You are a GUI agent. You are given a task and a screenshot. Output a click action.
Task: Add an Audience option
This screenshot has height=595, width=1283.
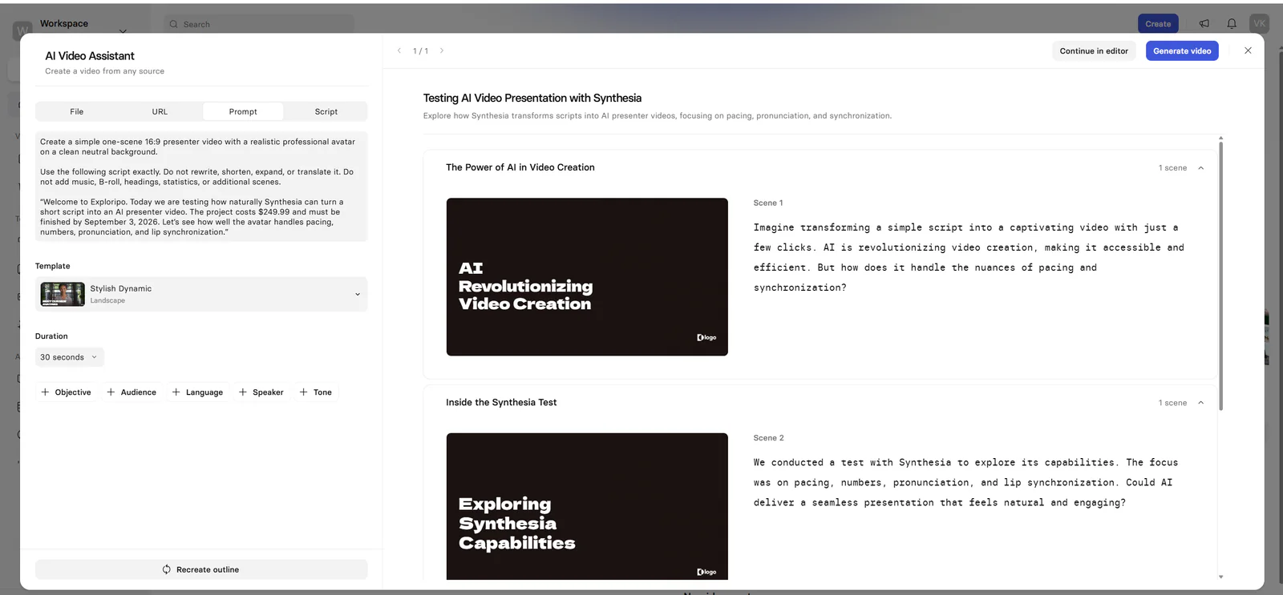(x=132, y=392)
